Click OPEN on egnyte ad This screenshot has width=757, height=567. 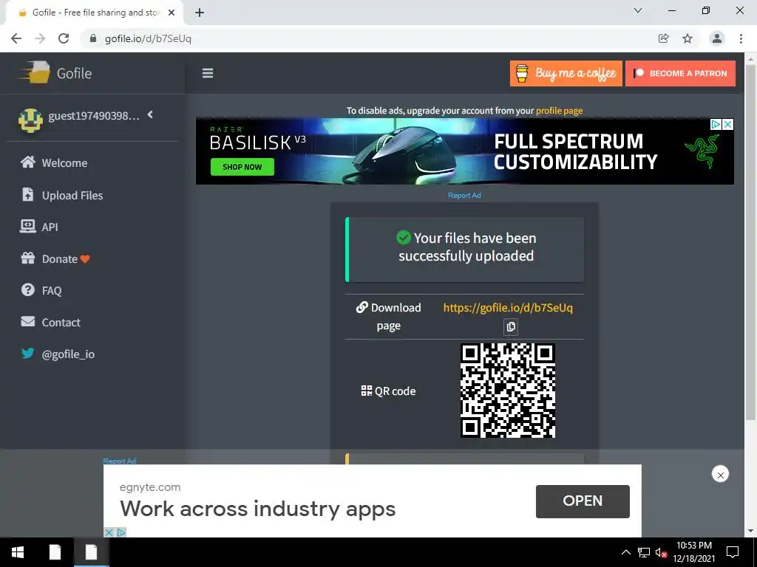pyautogui.click(x=583, y=501)
